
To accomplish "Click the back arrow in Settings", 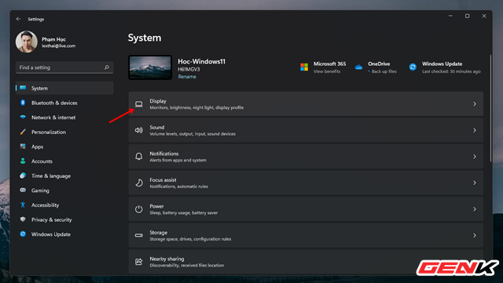I will pyautogui.click(x=18, y=19).
